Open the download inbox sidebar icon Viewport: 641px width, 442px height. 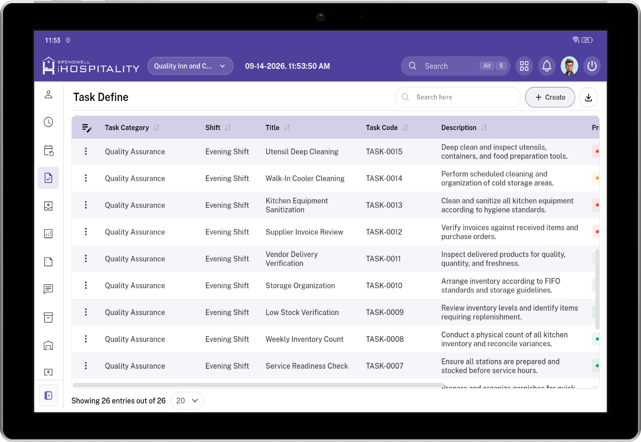pos(48,206)
